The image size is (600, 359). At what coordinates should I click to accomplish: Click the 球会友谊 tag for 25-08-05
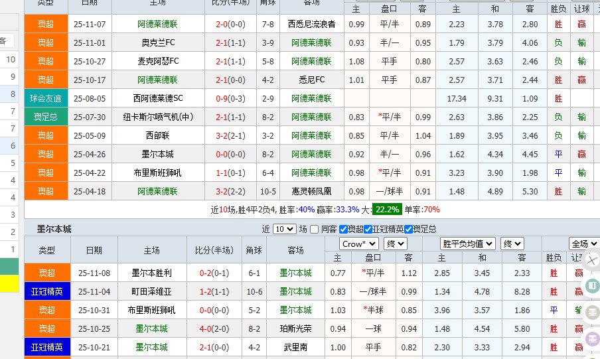pyautogui.click(x=46, y=98)
